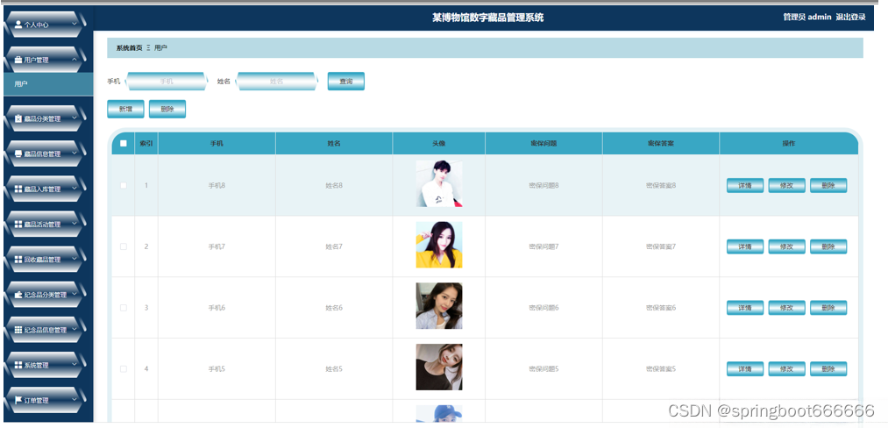888x428 pixels.
Task: Click the flag icon beside 订单管理
Action: (18, 400)
